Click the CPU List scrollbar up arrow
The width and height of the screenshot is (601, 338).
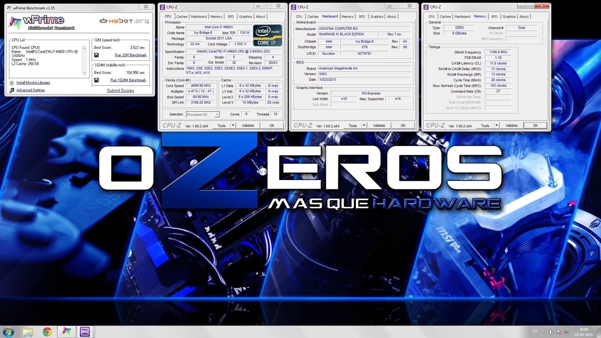[85, 48]
